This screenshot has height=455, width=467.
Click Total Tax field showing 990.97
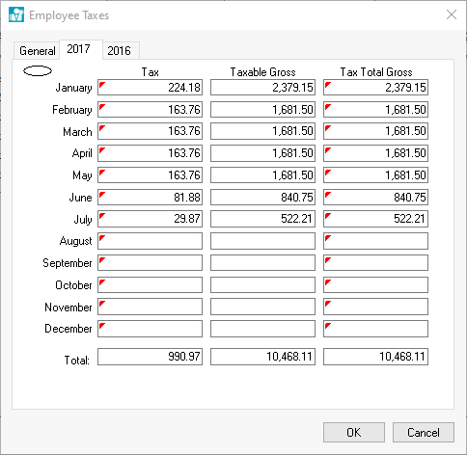[x=151, y=357]
